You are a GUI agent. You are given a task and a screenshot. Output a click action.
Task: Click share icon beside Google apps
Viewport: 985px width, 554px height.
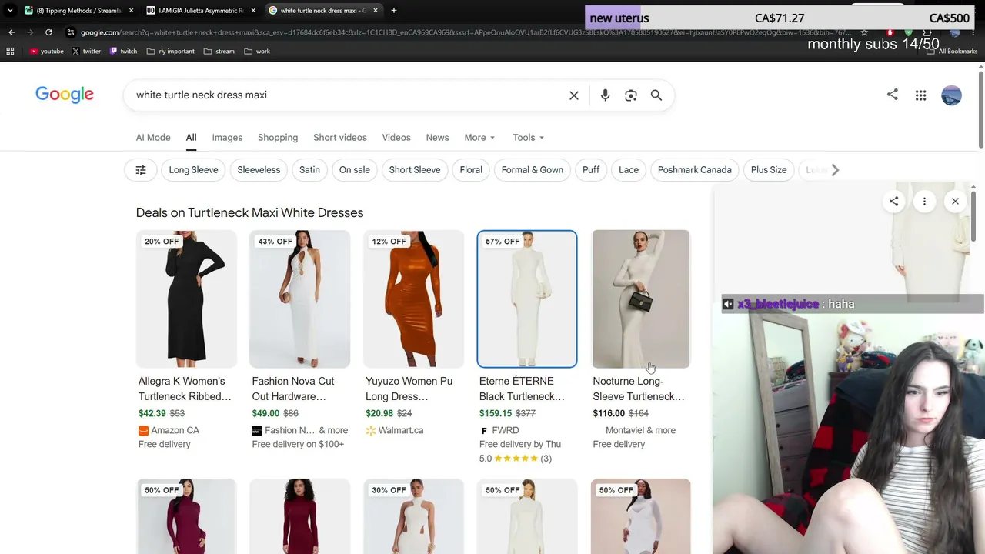coord(893,95)
